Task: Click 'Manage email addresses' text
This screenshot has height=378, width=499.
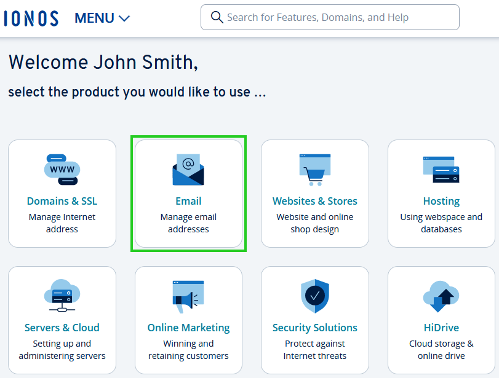Action: [188, 223]
